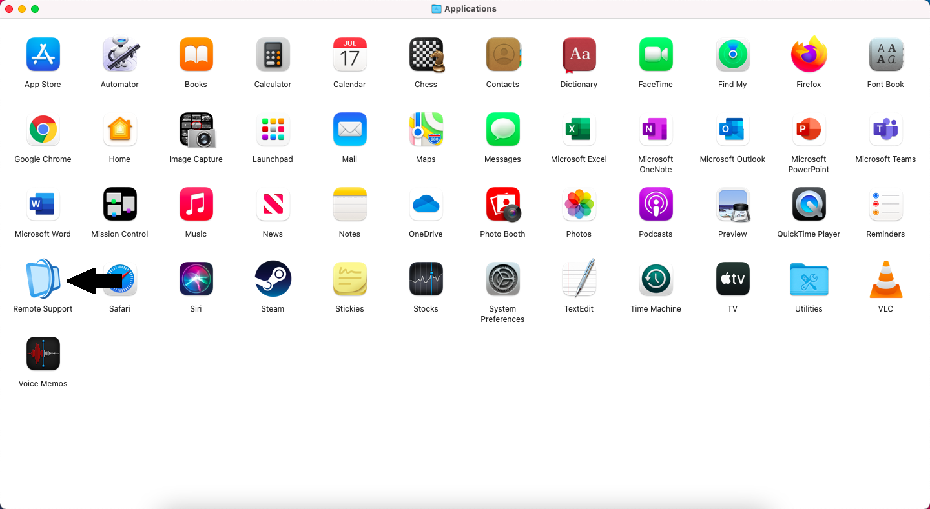The width and height of the screenshot is (930, 509).
Task: Select the Google Chrome icon
Action: coord(43,129)
